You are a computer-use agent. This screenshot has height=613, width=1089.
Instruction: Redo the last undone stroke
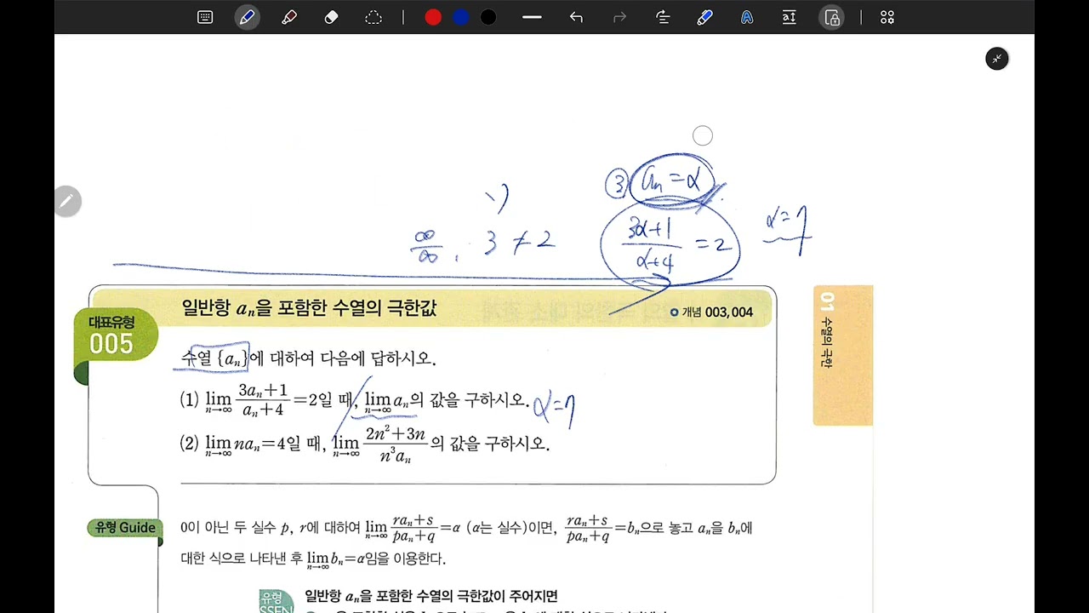(x=619, y=17)
